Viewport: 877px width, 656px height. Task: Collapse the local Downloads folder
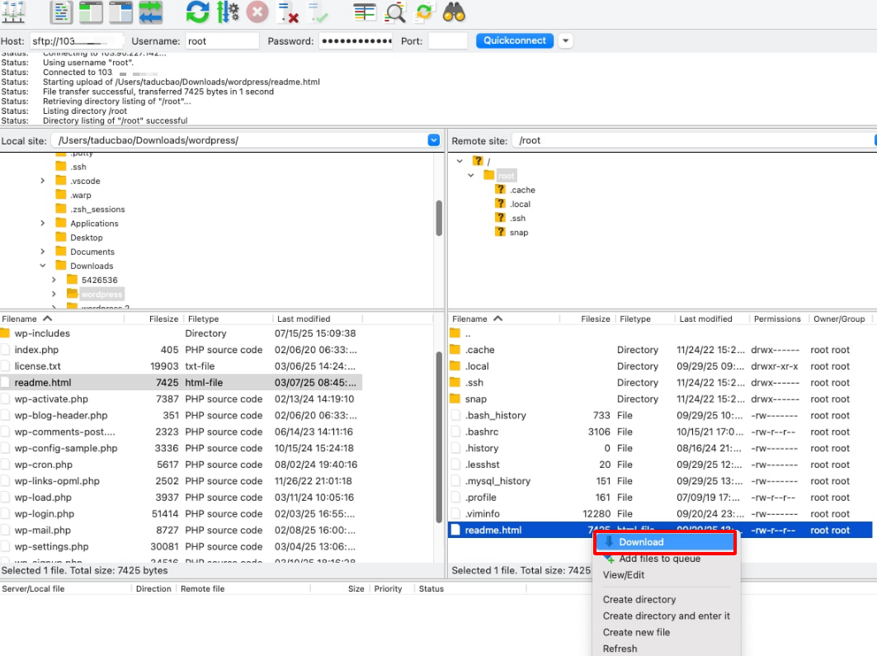[43, 266]
